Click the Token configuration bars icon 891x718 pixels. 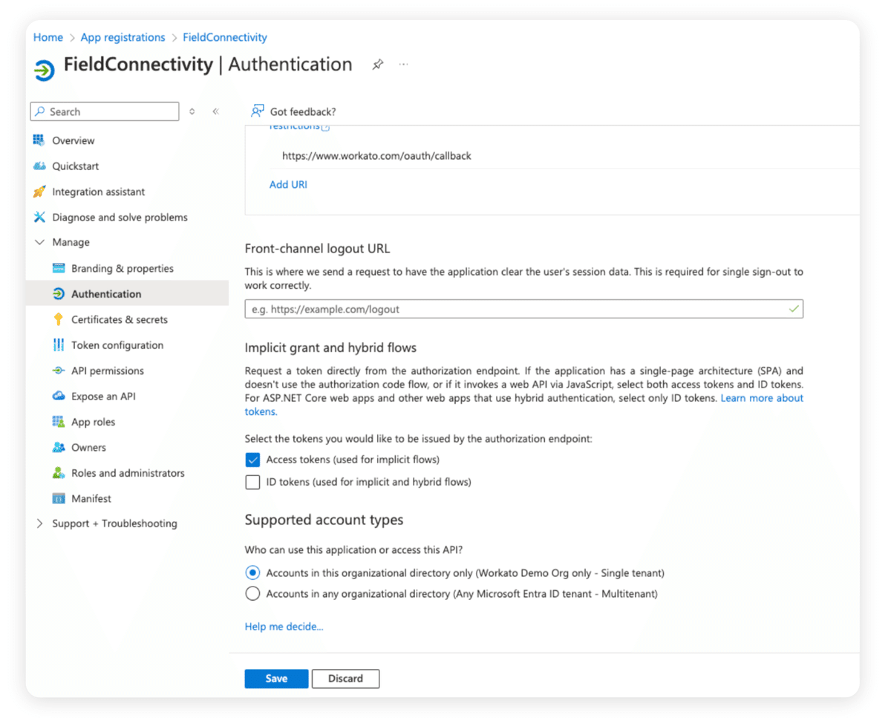click(x=59, y=345)
